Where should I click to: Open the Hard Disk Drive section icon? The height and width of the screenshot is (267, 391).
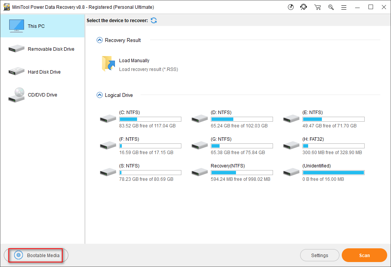[x=16, y=72]
